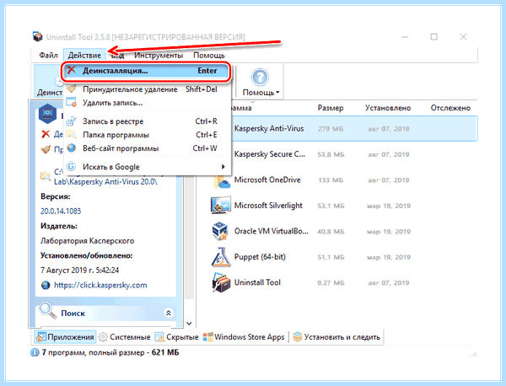
Task: Click the globe icon beside Веб-сайт программы
Action: [71, 148]
